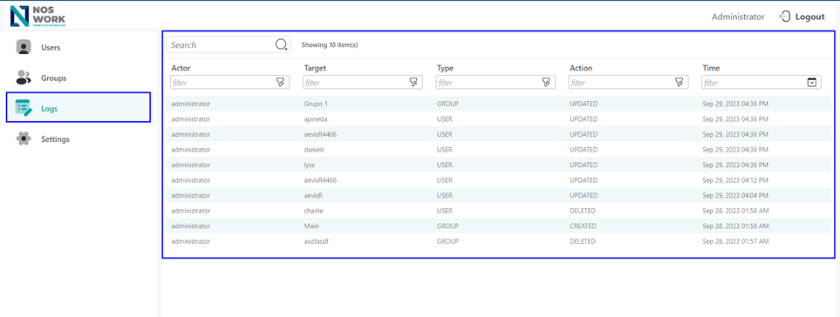
Task: Click GROUP type in the Main row
Action: click(447, 226)
